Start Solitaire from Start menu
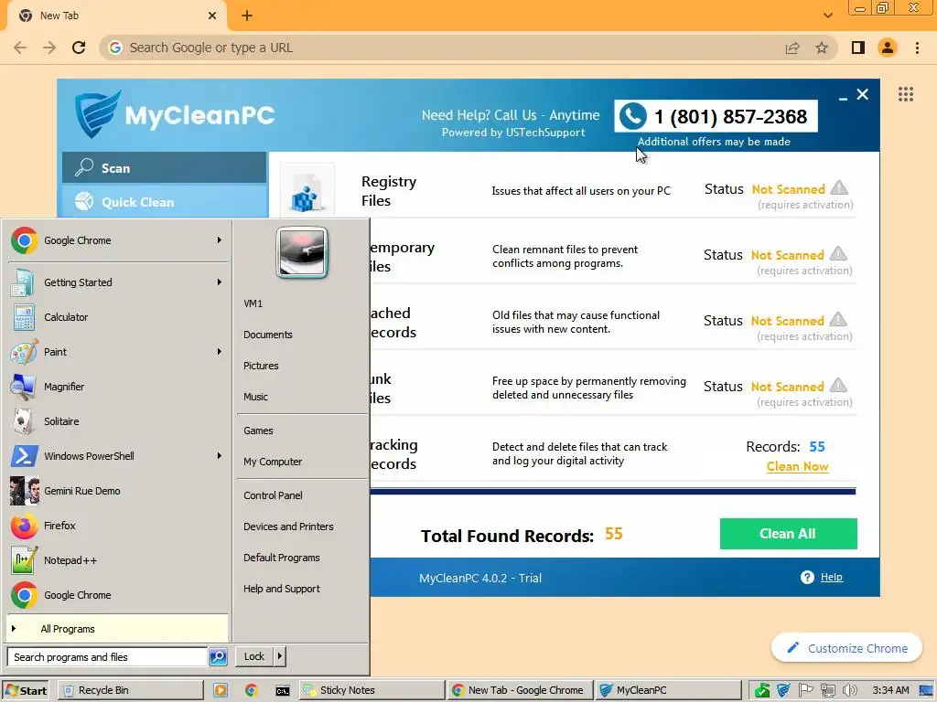Viewport: 937px width, 702px height. pos(116,421)
